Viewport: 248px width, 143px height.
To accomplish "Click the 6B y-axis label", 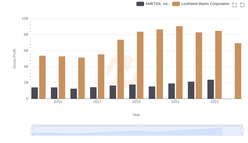I will click(x=26, y=51).
